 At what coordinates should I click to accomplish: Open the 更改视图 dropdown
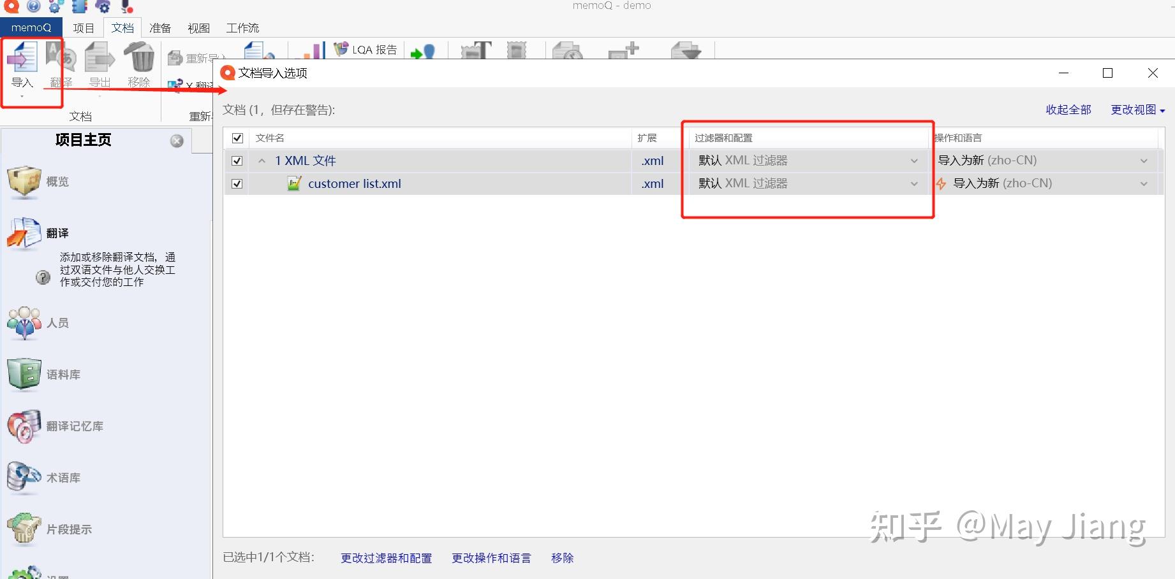click(x=1138, y=110)
